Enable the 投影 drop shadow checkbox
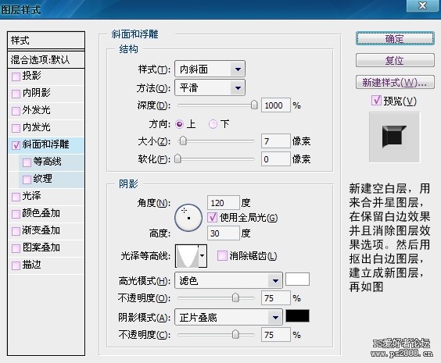Screen dimensions: 441x363 pos(16,77)
